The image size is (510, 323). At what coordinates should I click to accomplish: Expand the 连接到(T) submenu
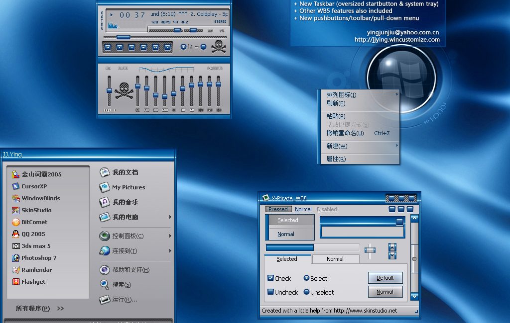(x=170, y=250)
